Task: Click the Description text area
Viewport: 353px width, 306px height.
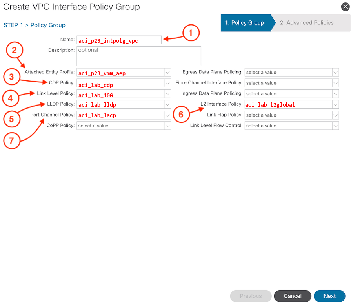Action: [139, 56]
